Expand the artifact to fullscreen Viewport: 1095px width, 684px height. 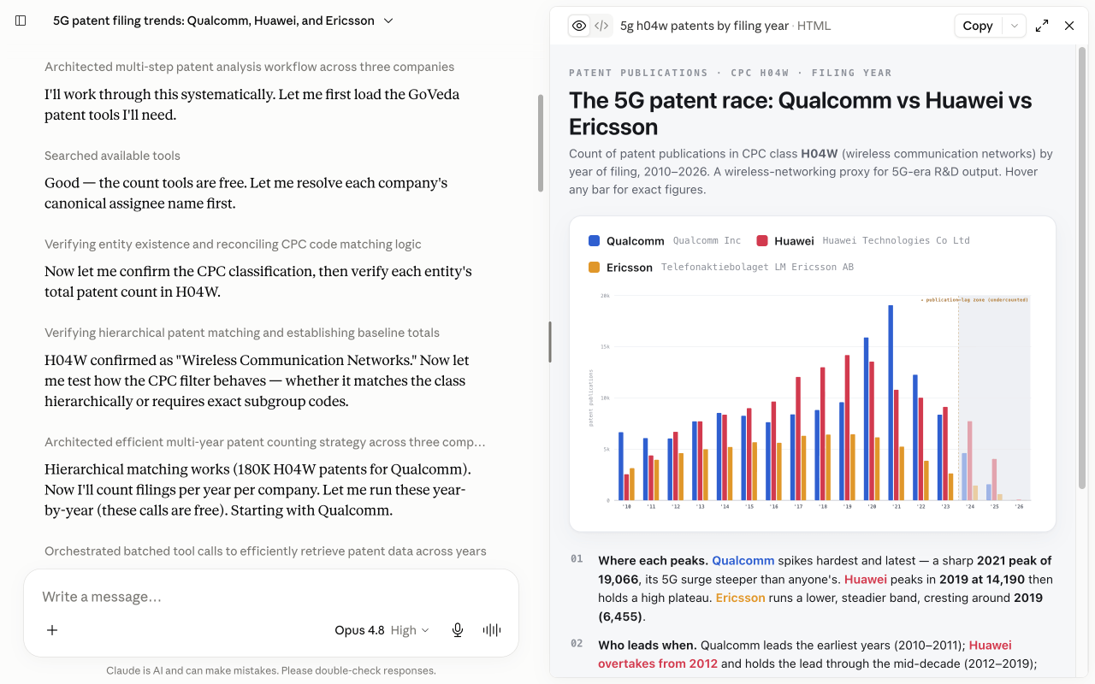click(x=1042, y=26)
